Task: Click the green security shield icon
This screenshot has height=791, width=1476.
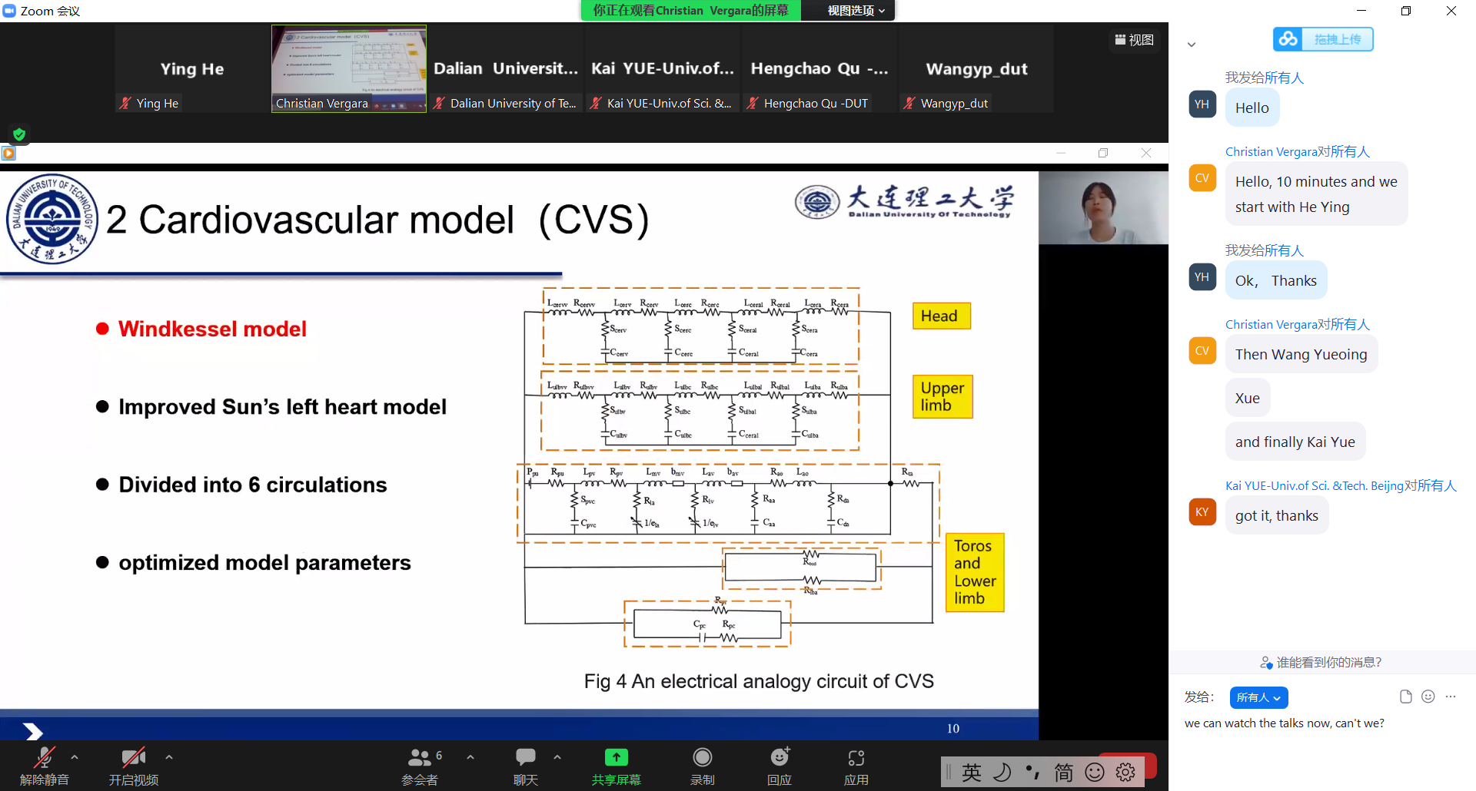Action: click(x=19, y=134)
